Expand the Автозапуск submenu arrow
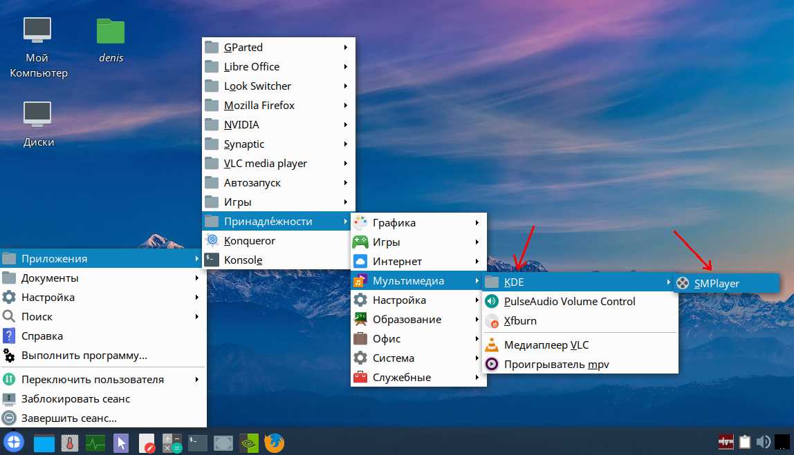The image size is (794, 455). 345,182
